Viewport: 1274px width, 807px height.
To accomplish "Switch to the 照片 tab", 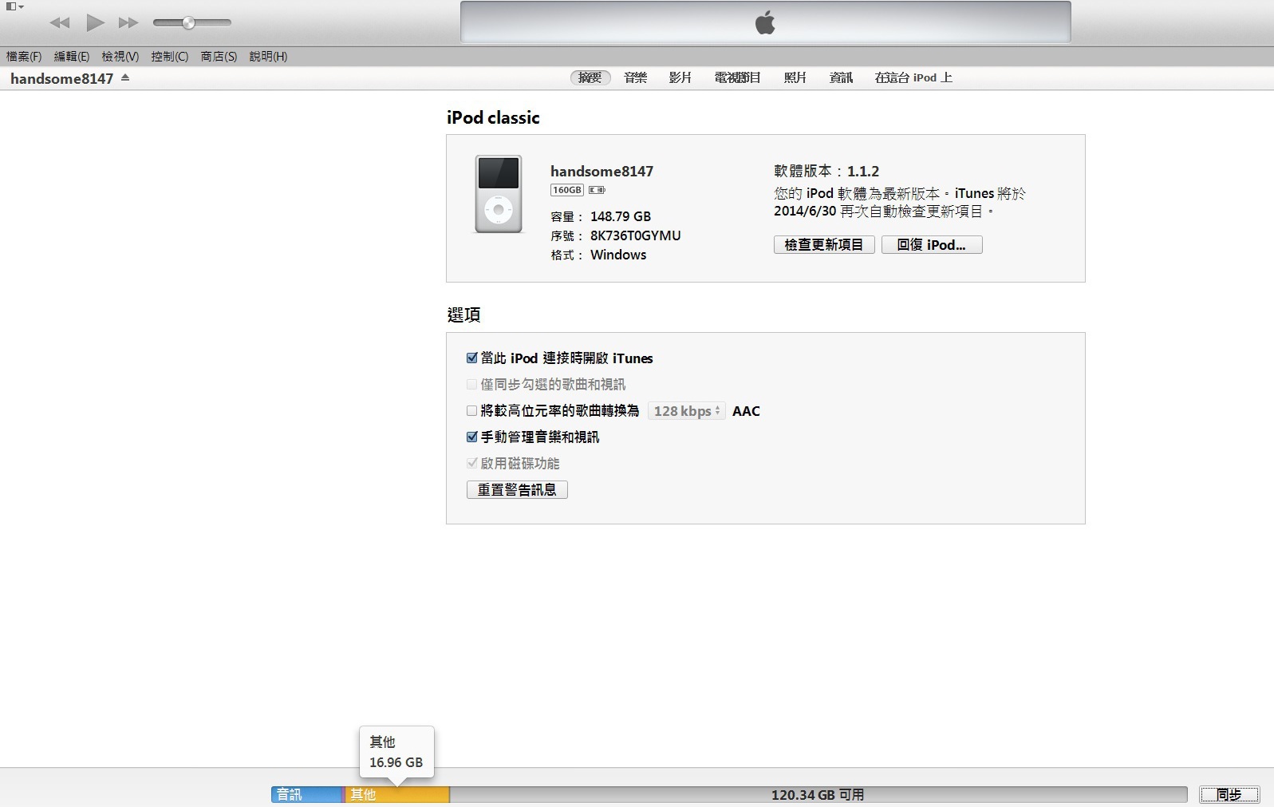I will [795, 77].
